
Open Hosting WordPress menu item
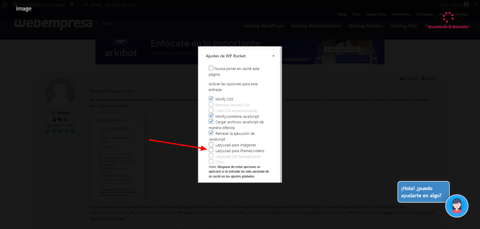click(263, 26)
